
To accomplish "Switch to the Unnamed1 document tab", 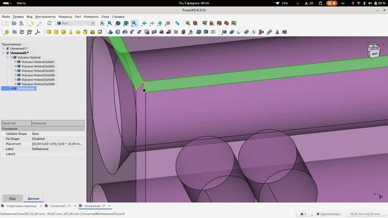I will coord(60,206).
